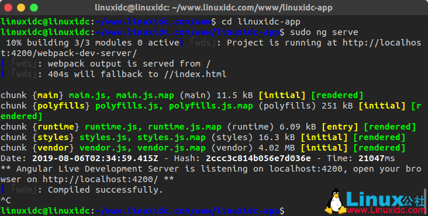This screenshot has width=428, height=216.
Task: Click the 'sudo ng serve' command
Action: [x=324, y=32]
